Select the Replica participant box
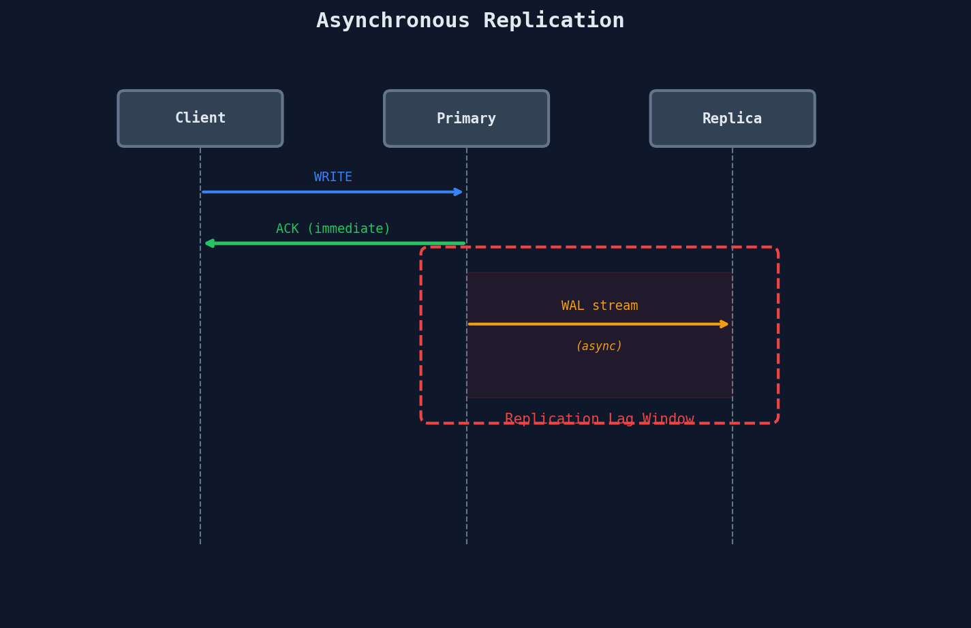971x628 pixels. [733, 119]
